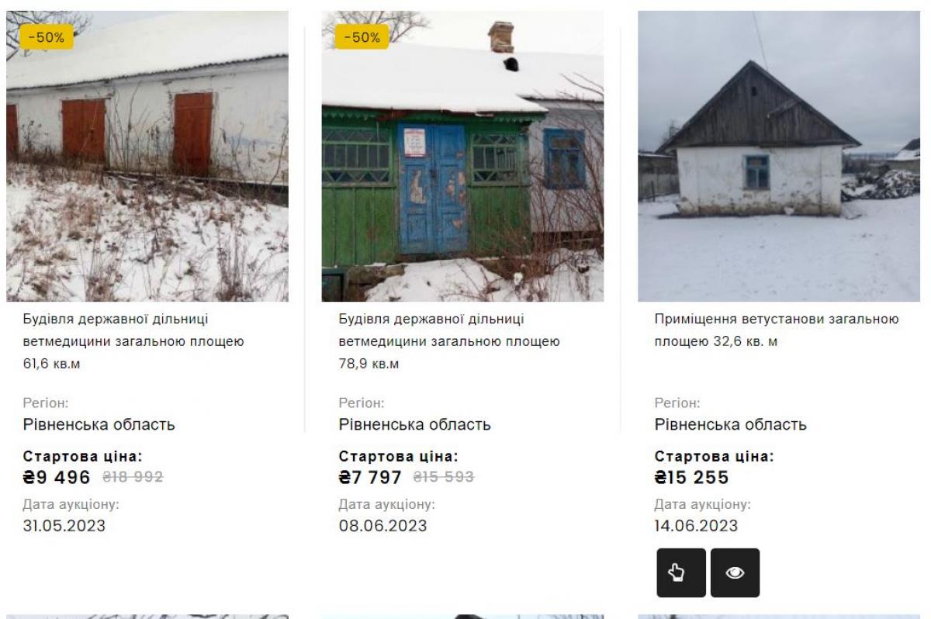Open photo of green house with blue door
The height and width of the screenshot is (619, 931).
pos(462,156)
